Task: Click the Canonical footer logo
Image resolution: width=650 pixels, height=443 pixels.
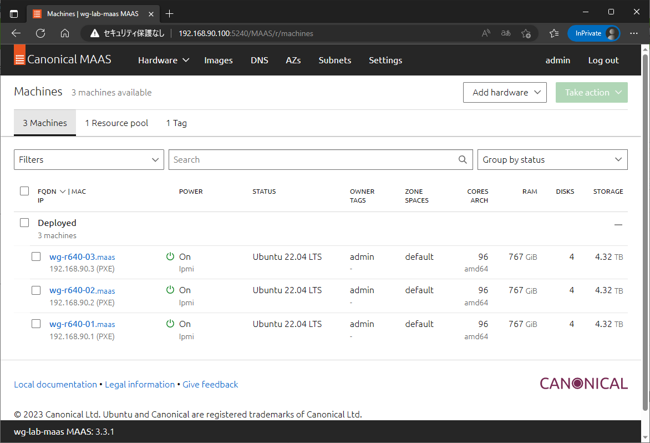Action: pos(583,383)
